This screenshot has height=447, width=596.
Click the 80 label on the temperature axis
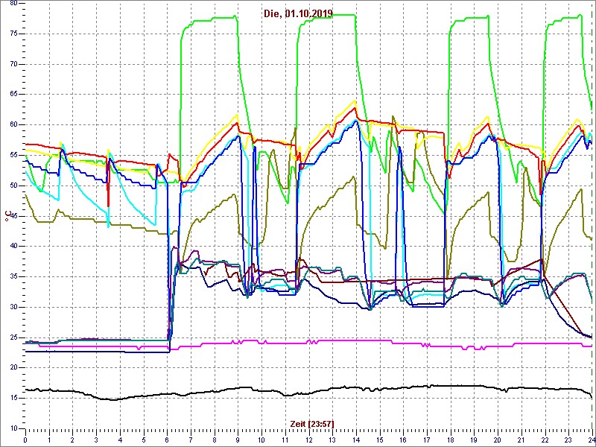[x=12, y=3]
